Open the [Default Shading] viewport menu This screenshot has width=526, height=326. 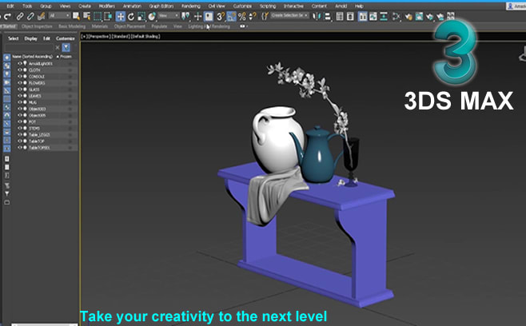click(145, 36)
